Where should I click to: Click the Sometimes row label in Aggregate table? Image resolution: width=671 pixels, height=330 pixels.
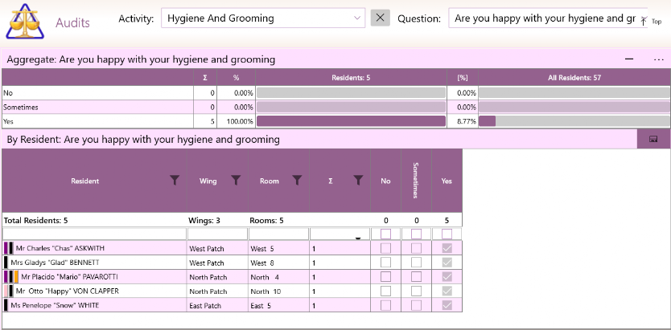point(21,107)
